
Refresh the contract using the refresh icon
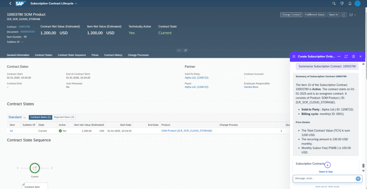click(x=344, y=15)
